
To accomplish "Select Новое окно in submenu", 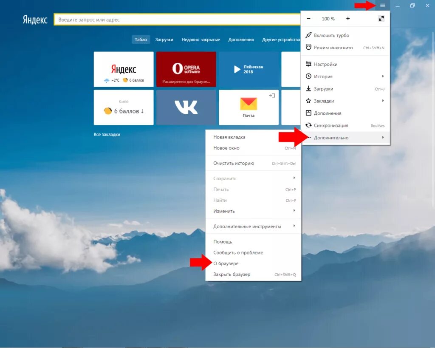I will coord(253,148).
